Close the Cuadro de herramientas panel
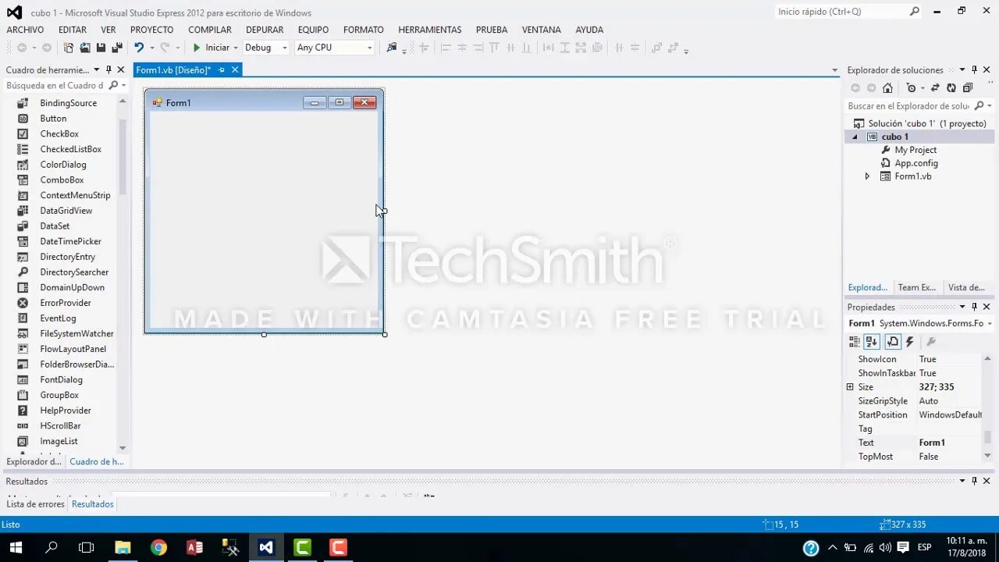The width and height of the screenshot is (999, 562). coord(121,69)
